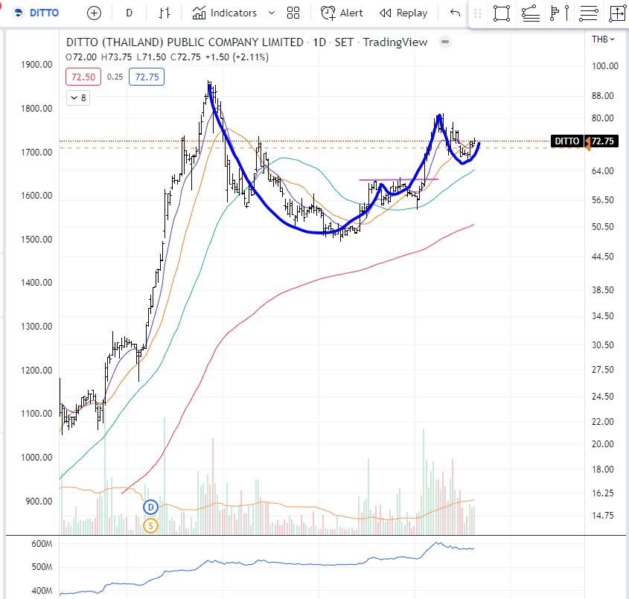
Task: Open the D time interval selector
Action: click(x=130, y=13)
